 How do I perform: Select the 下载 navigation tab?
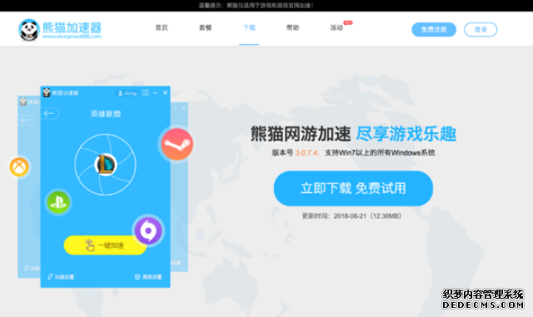[249, 27]
